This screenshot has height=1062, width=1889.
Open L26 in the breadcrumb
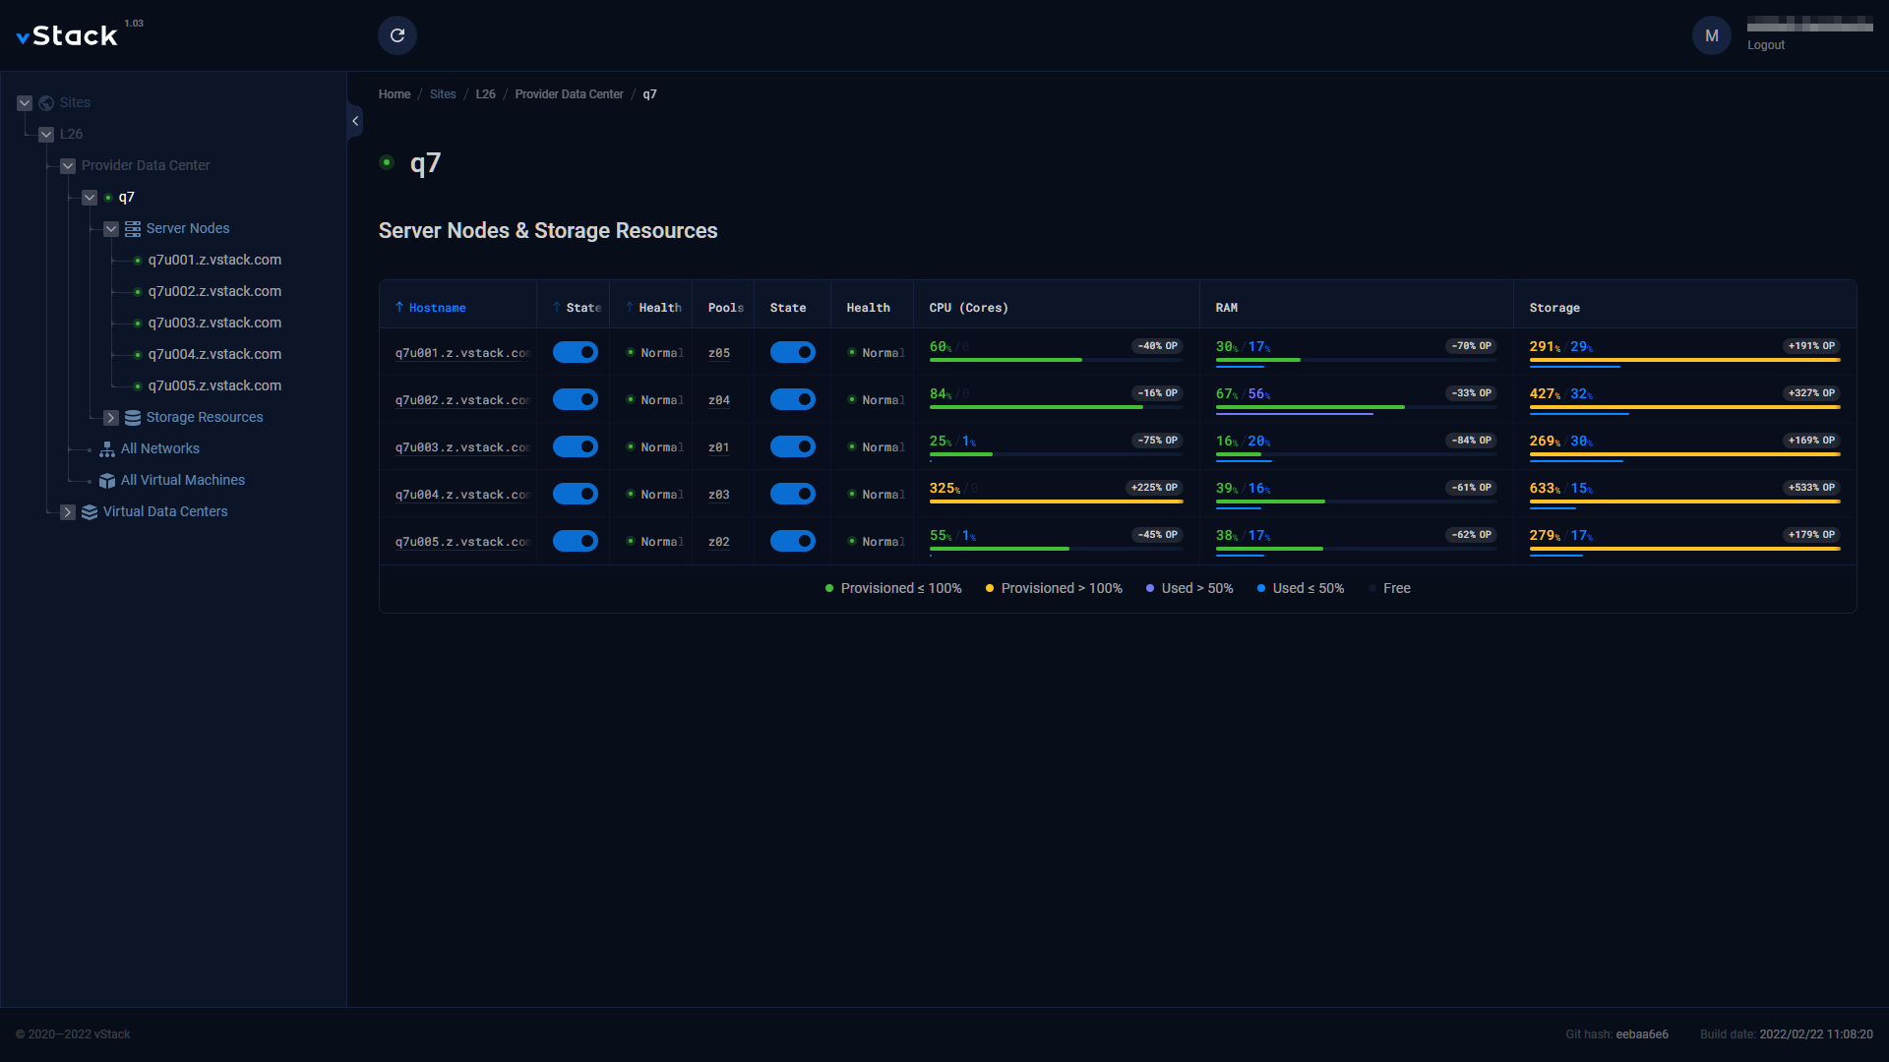tap(486, 94)
